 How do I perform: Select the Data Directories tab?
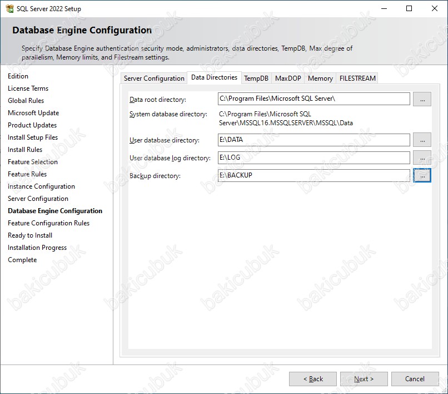214,77
